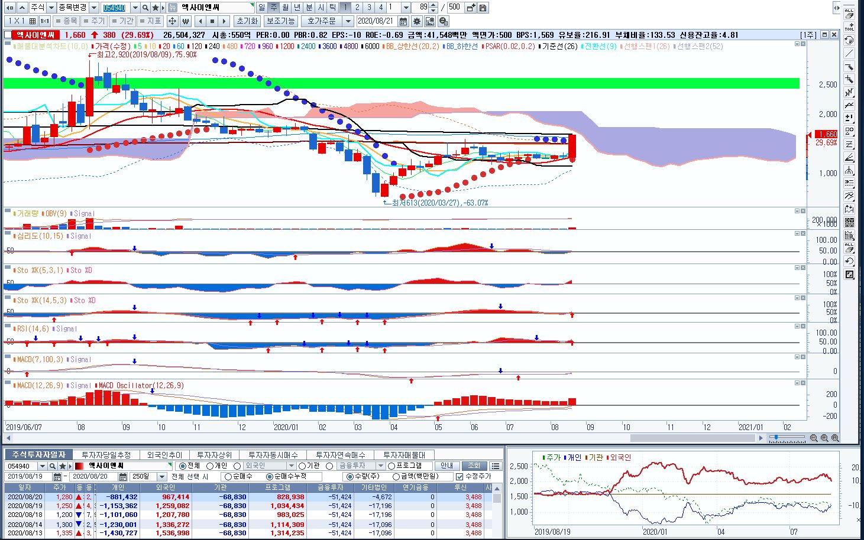864x540 pixels.
Task: Select the 순매수 radio button
Action: coord(228,476)
